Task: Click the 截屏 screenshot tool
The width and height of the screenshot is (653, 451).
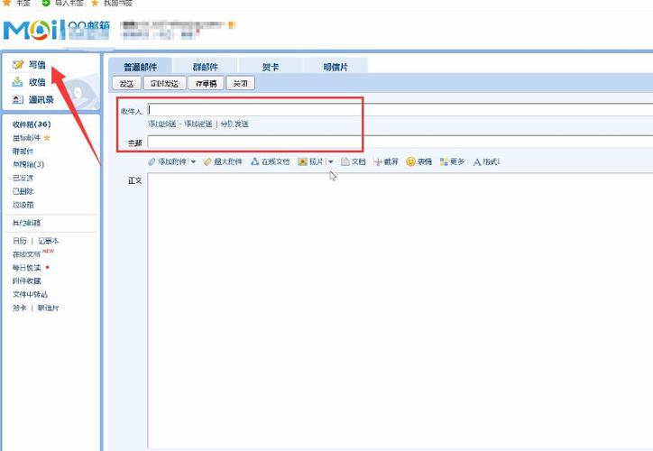Action: (386, 161)
